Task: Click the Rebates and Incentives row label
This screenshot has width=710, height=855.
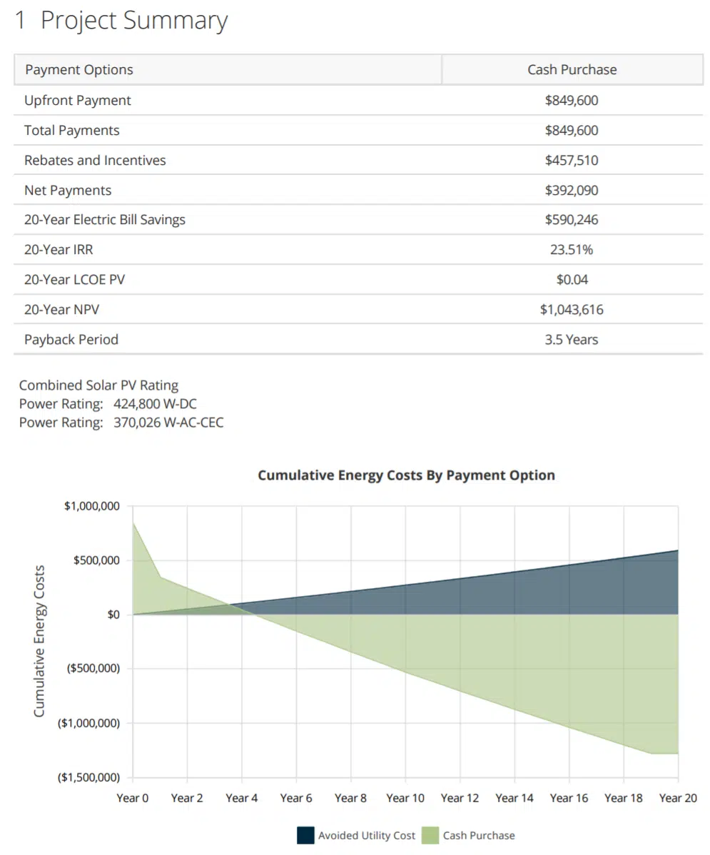Action: pos(95,161)
